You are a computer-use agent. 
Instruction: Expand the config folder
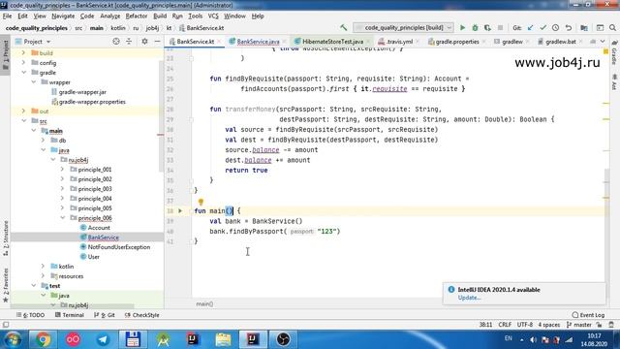click(x=23, y=62)
